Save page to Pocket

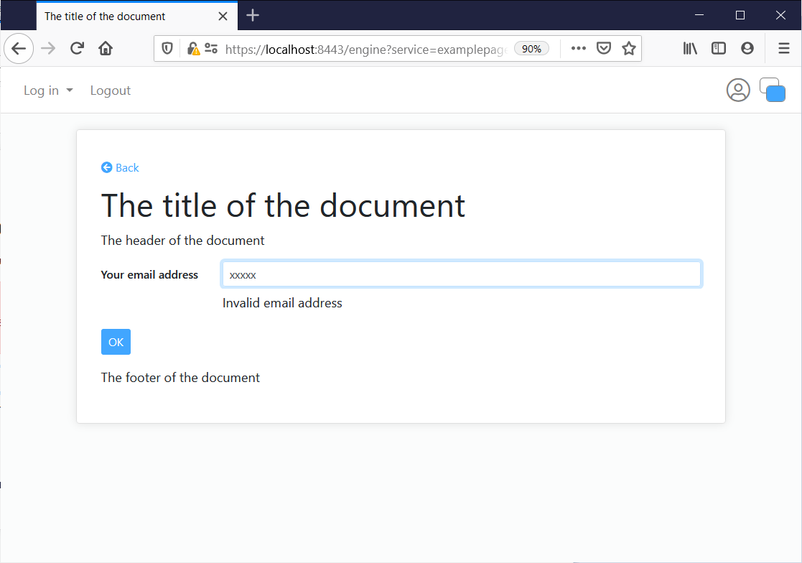(x=604, y=49)
